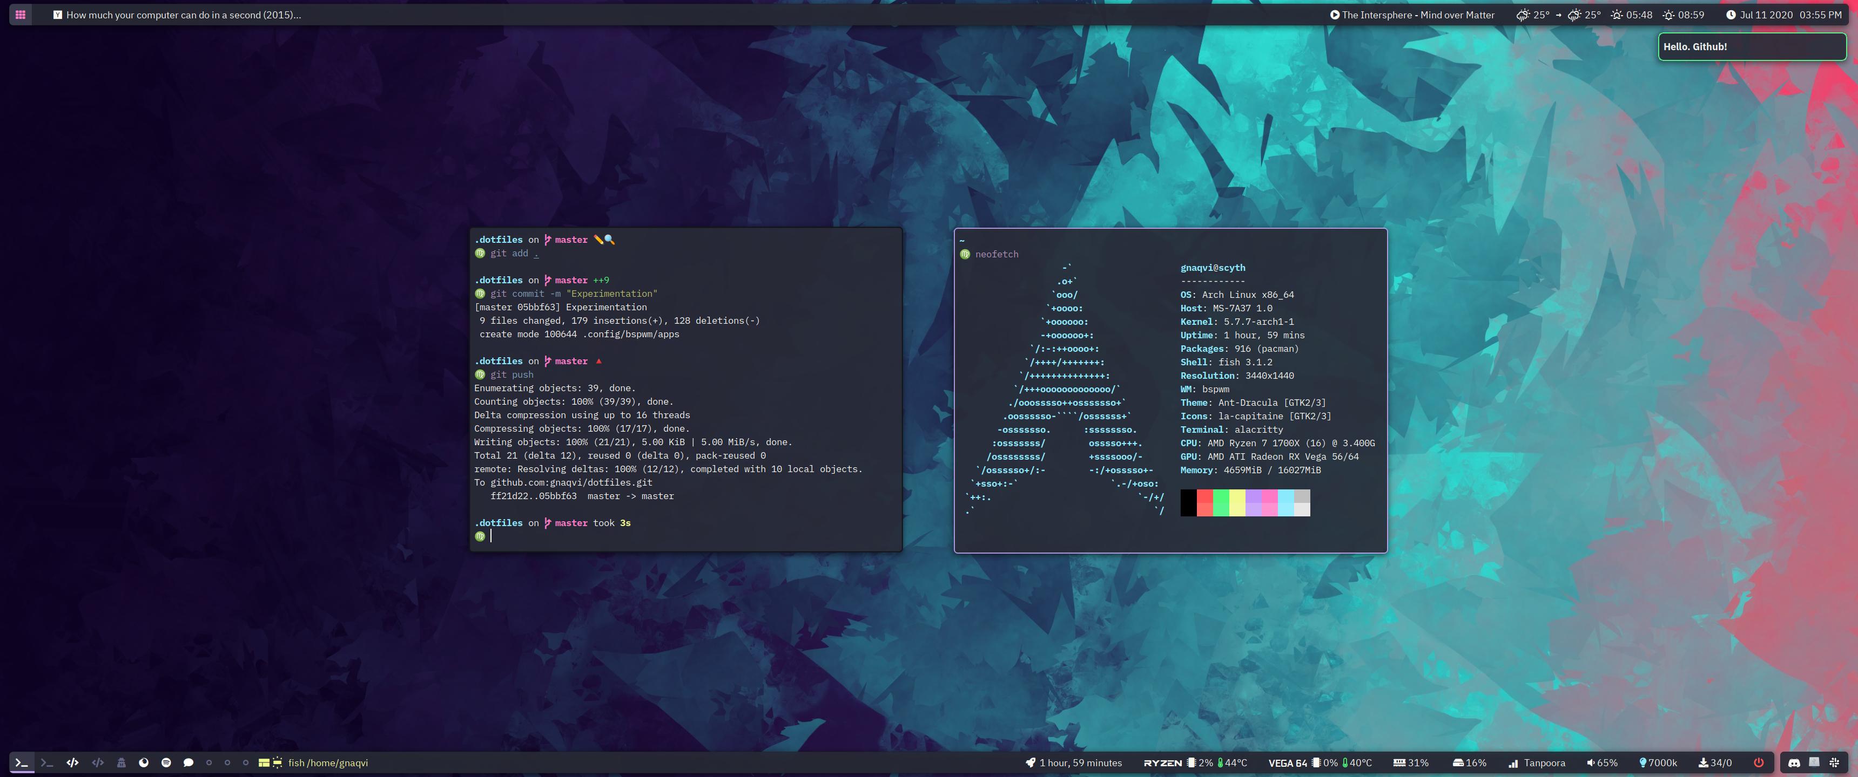The width and height of the screenshot is (1858, 777).
Task: Click the 'The Intersphere - Mind over Matter' track title
Action: (x=1418, y=15)
